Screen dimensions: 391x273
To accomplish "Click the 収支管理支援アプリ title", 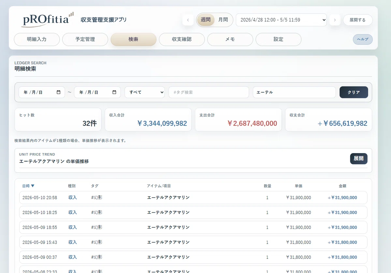I will (104, 20).
